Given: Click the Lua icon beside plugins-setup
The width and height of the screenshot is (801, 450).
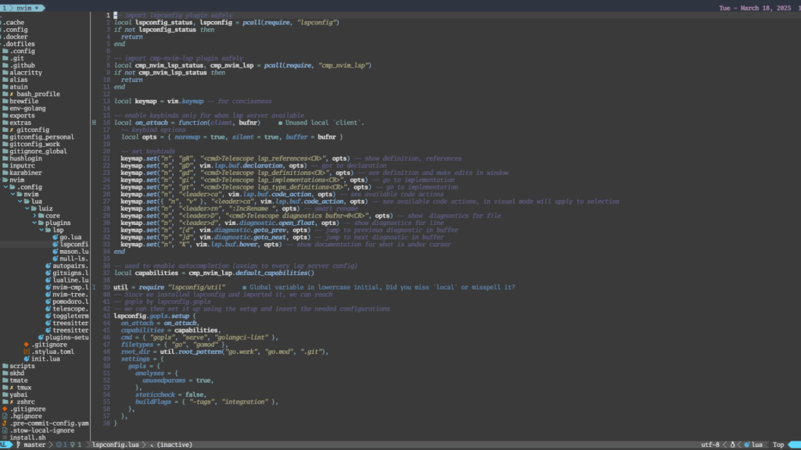Looking at the screenshot, I should pos(41,337).
